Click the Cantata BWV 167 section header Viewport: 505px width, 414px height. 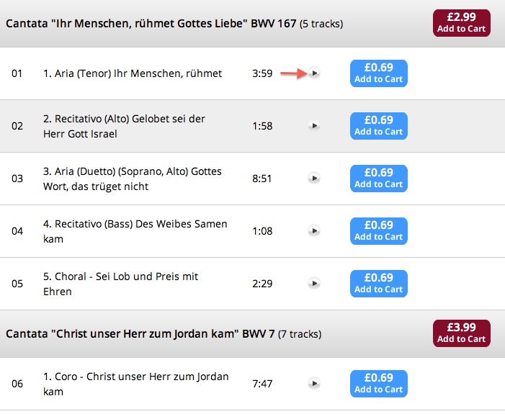(x=174, y=24)
